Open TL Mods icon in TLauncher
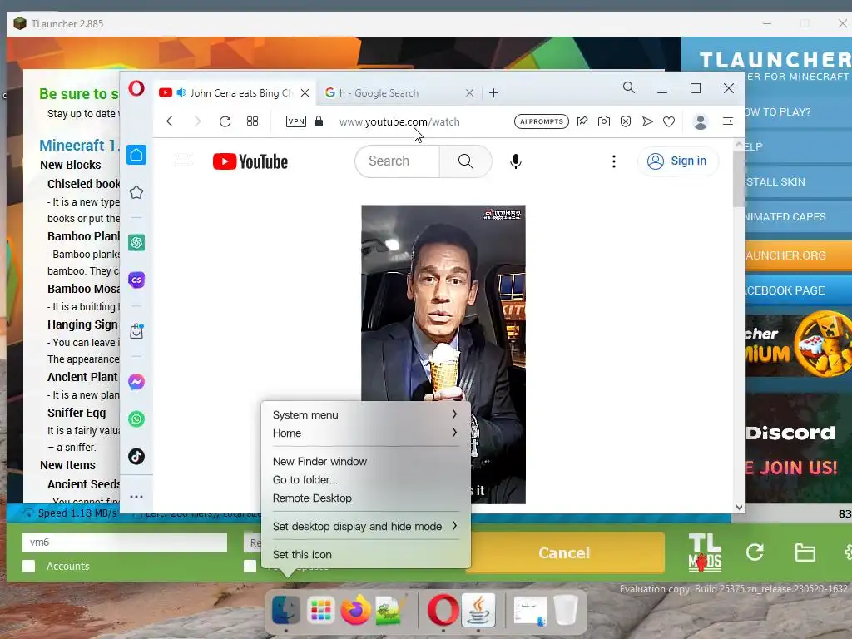The width and height of the screenshot is (852, 639). pyautogui.click(x=706, y=552)
